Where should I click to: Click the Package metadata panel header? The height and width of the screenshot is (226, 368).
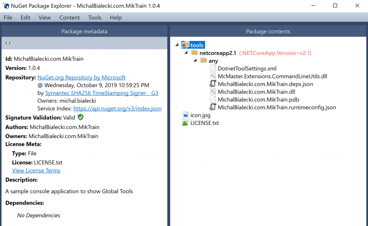[84, 31]
